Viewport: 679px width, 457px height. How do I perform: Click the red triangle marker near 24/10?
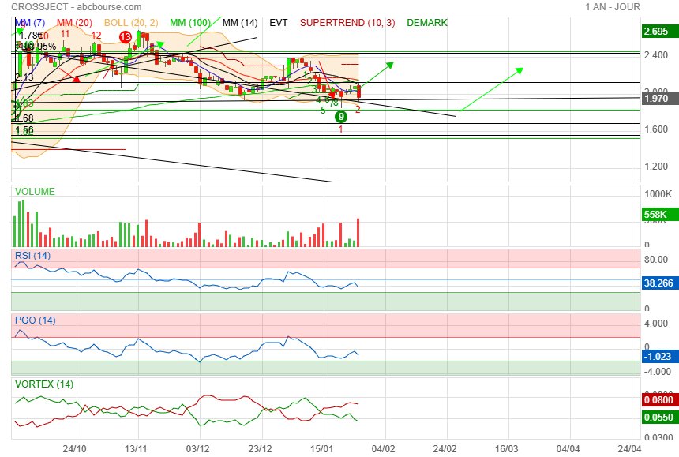coord(77,78)
